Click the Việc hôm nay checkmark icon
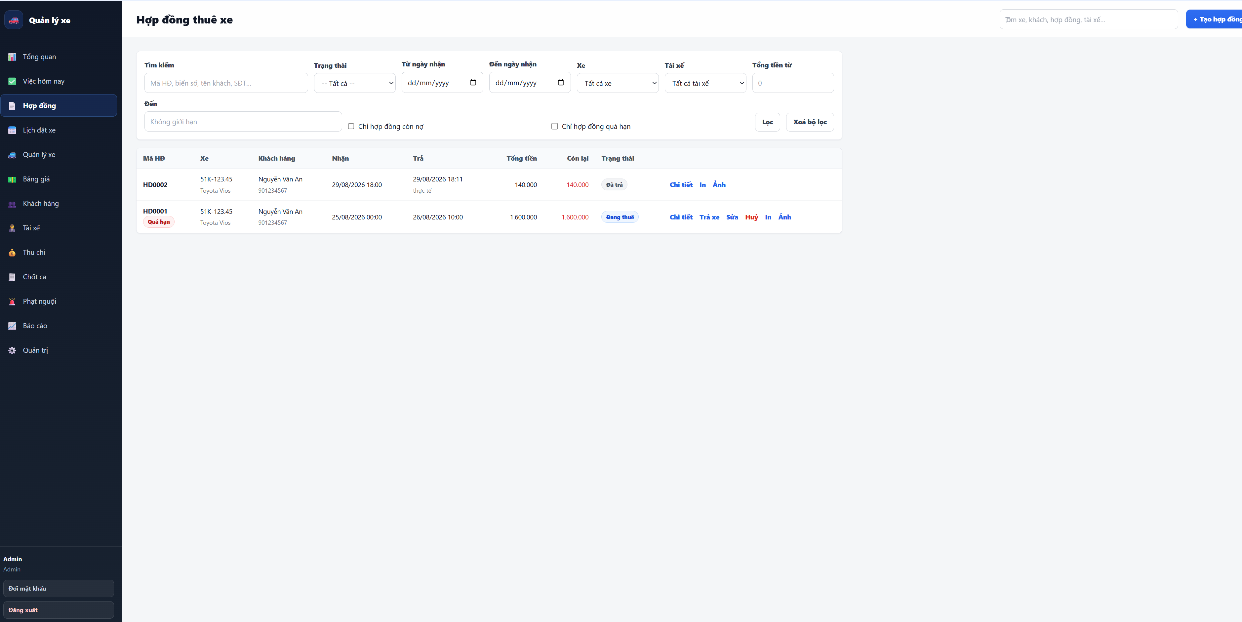 coord(12,82)
